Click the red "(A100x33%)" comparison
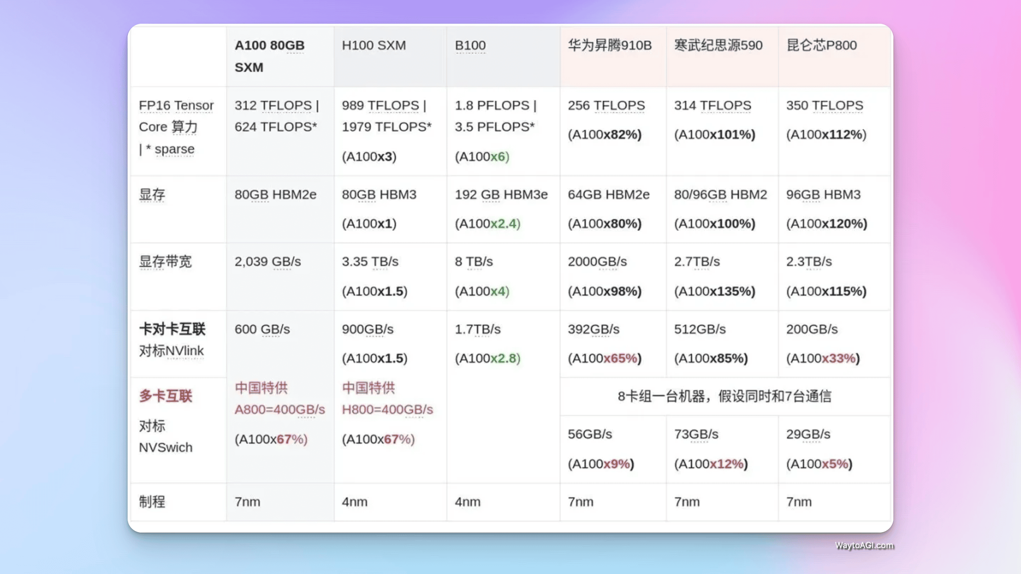 823,358
